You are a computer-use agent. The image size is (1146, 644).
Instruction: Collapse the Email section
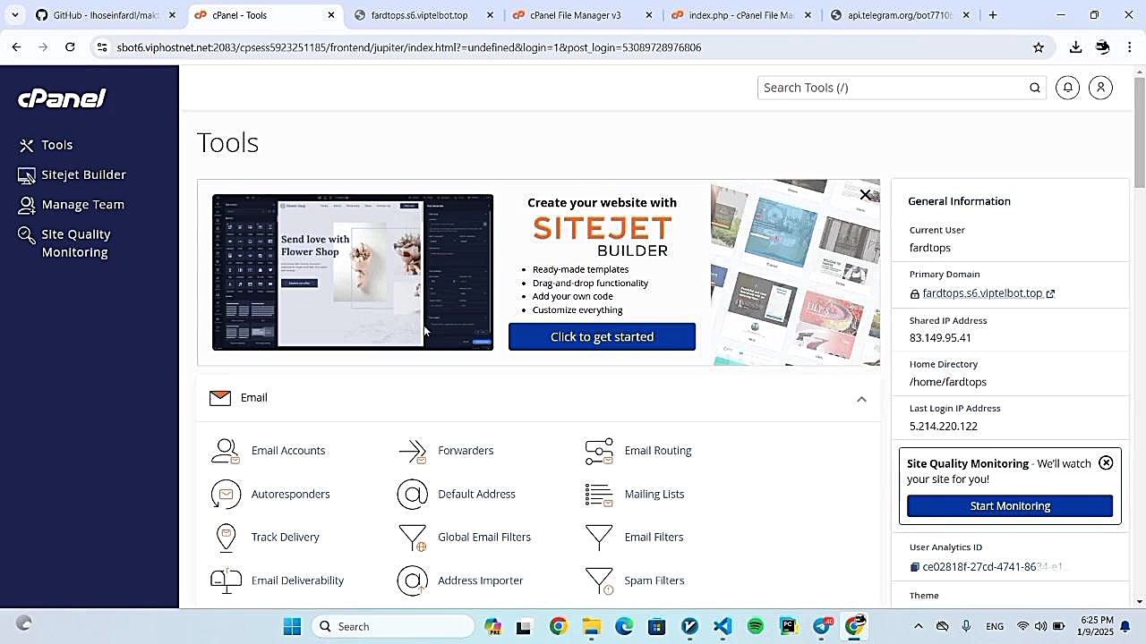click(861, 399)
